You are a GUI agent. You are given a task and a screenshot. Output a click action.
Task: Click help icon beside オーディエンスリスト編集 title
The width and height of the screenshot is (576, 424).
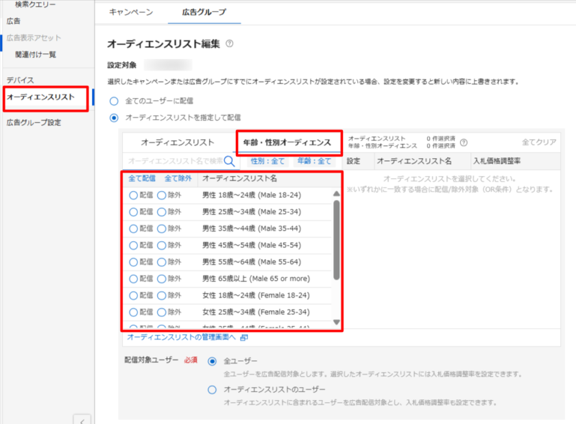tap(230, 44)
